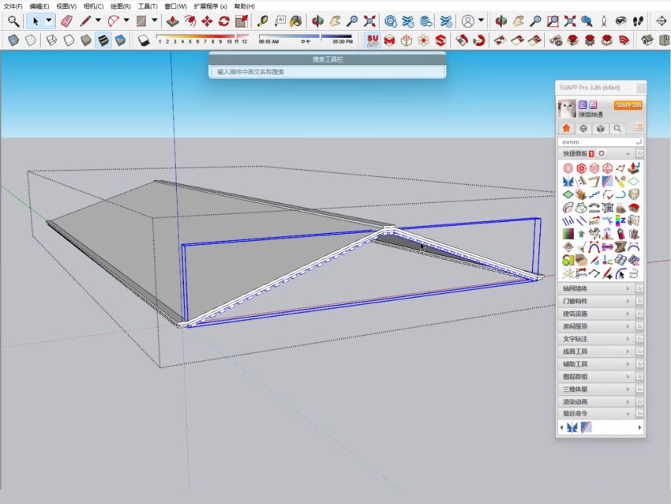This screenshot has width=671, height=504.
Task: Enable Wireframe face style
Action: [x=51, y=40]
